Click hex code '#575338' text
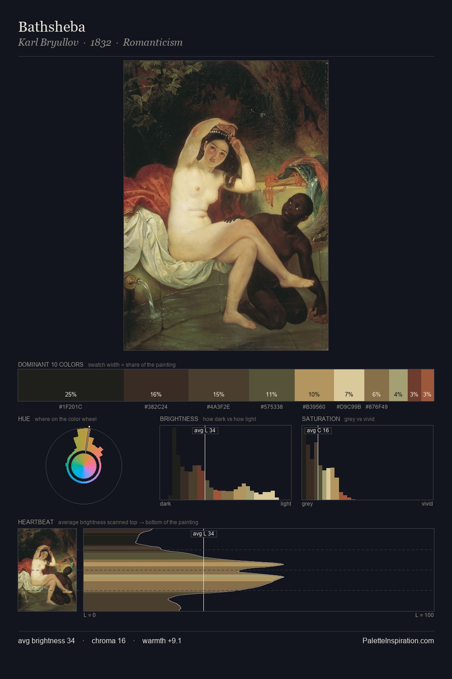 [x=272, y=407]
